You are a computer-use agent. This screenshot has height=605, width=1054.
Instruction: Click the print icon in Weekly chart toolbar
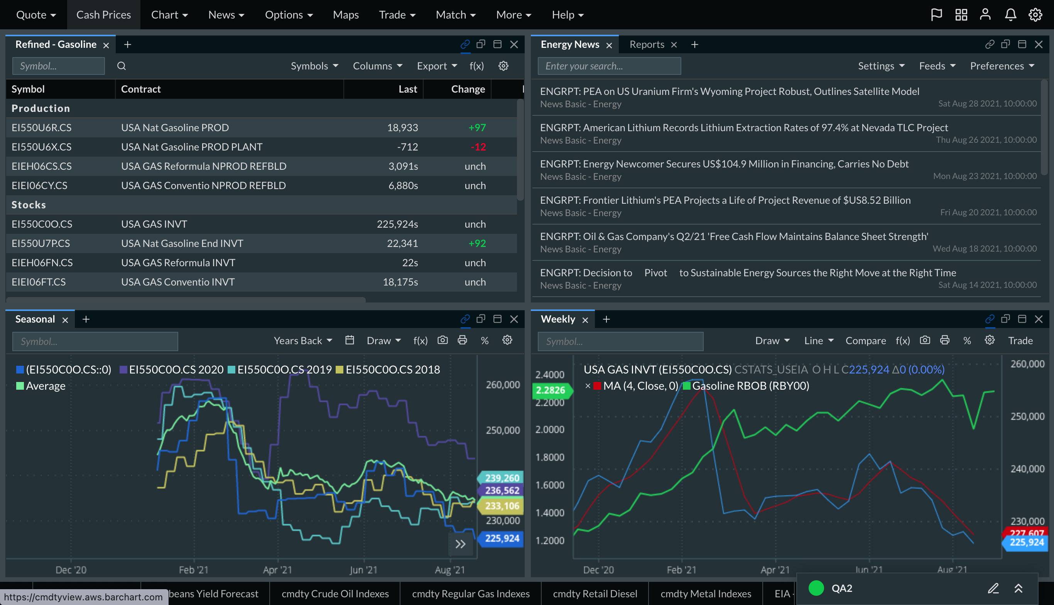click(944, 340)
